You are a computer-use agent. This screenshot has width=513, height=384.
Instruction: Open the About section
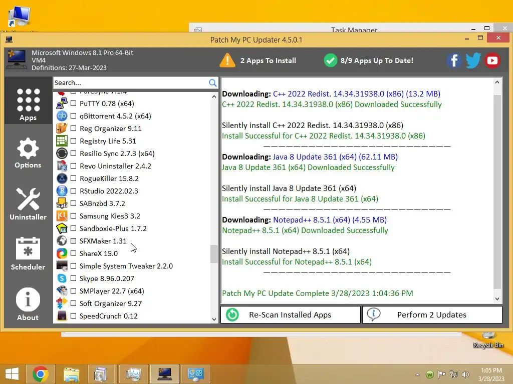[x=28, y=304]
